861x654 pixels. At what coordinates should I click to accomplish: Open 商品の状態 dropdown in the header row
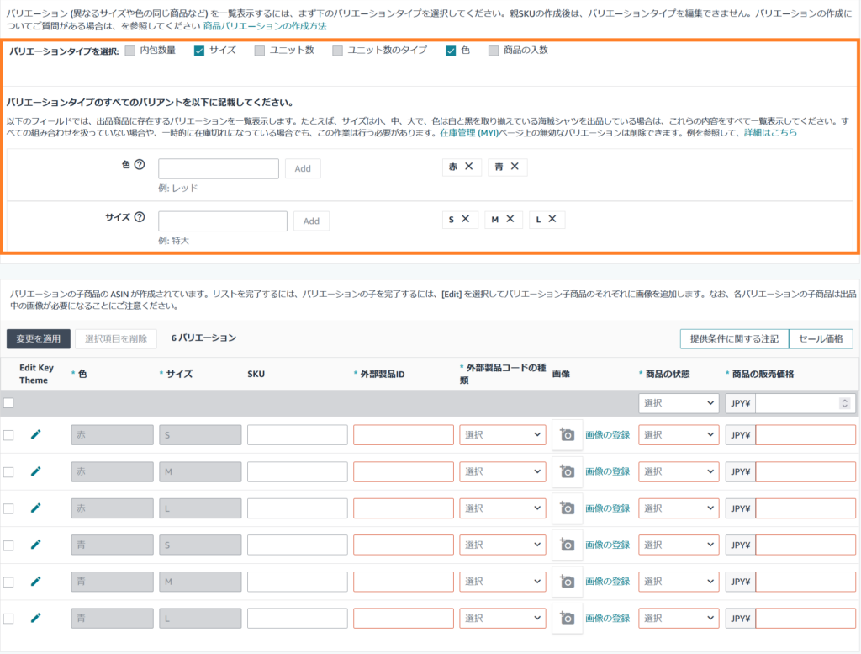678,403
